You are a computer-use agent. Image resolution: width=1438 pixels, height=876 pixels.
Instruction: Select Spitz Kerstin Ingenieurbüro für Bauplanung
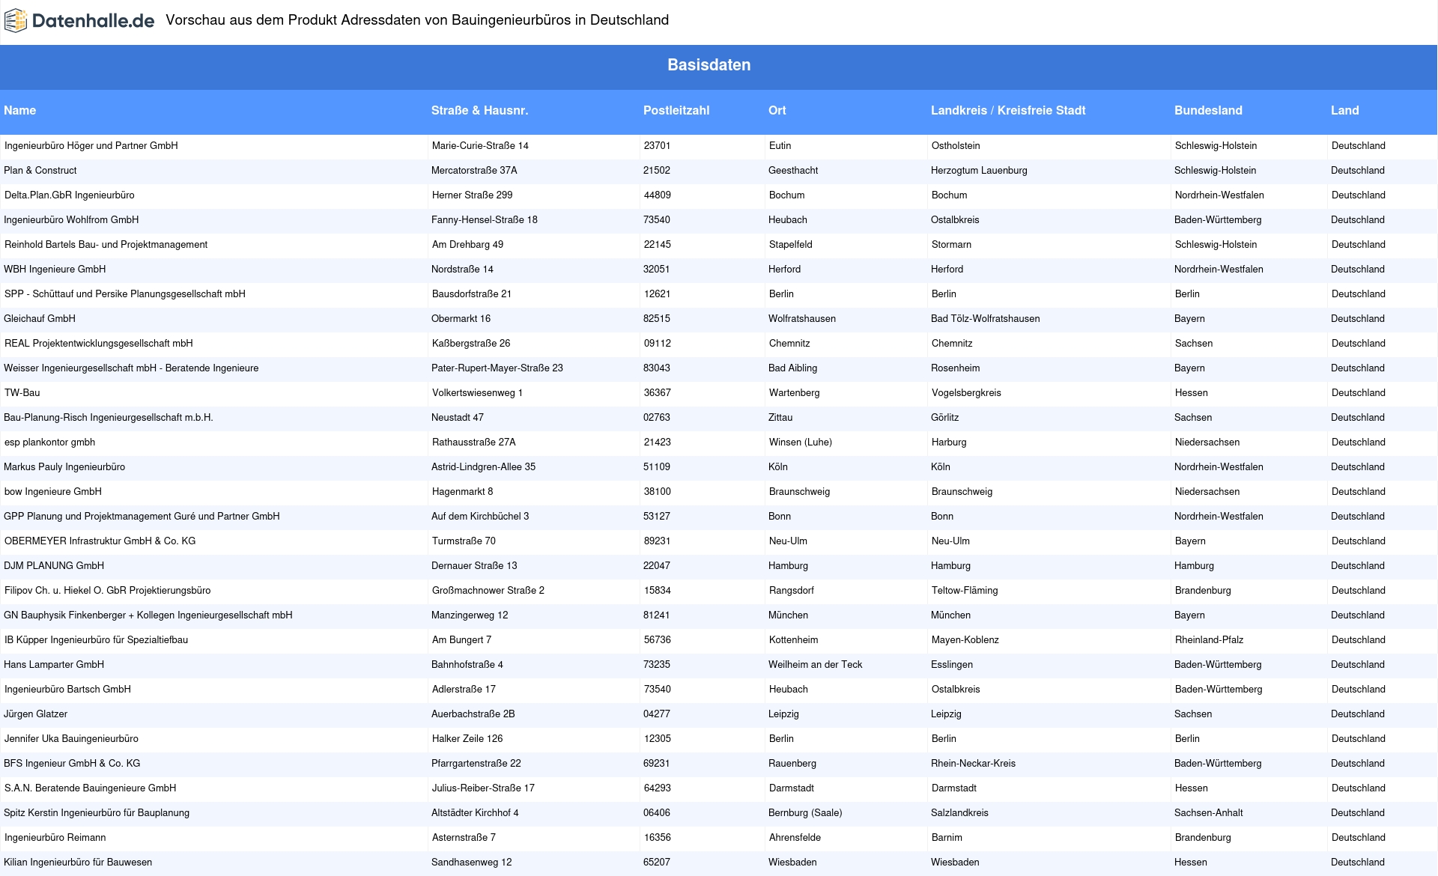point(97,813)
